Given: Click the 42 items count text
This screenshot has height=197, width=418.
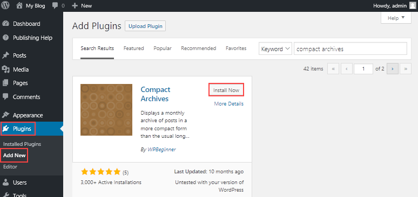Looking at the screenshot, I should (x=313, y=68).
